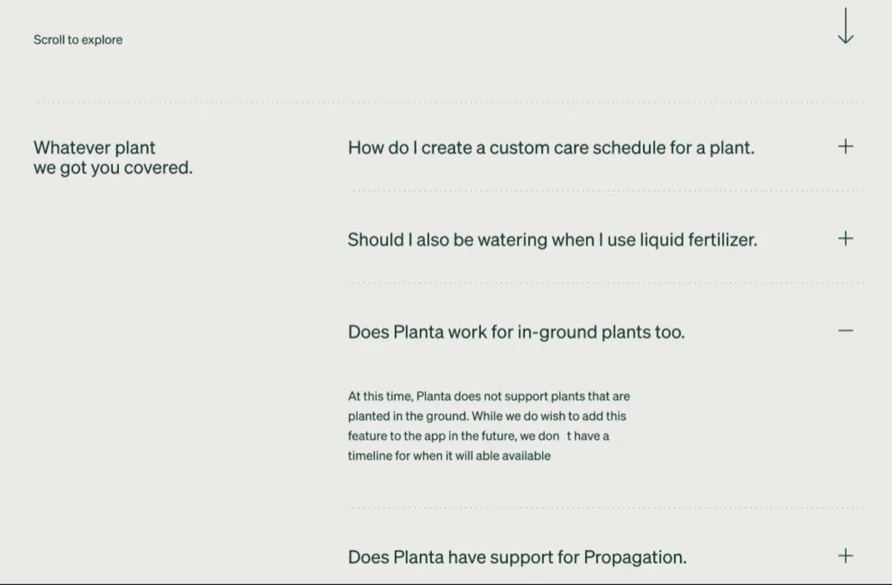
Task: Click the plus icon beside custom care schedule question
Action: (x=845, y=146)
